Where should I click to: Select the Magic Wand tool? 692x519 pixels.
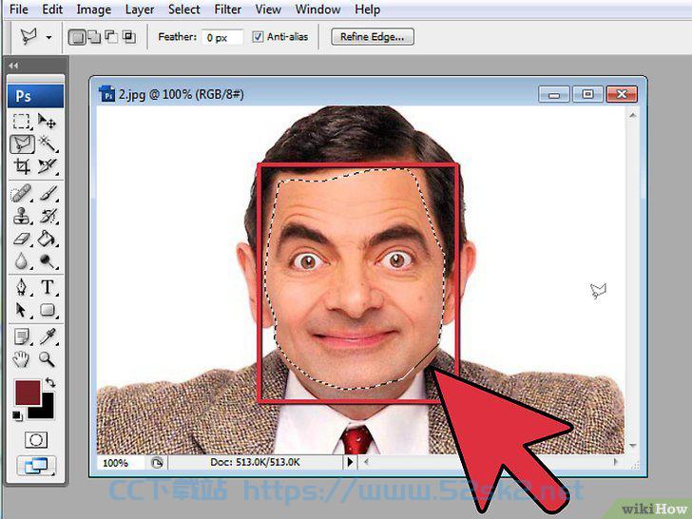(47, 144)
